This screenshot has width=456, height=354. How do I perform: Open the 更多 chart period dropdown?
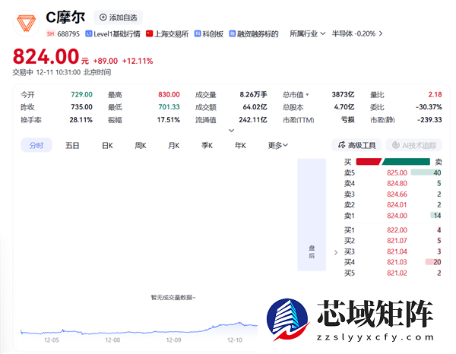click(x=278, y=145)
